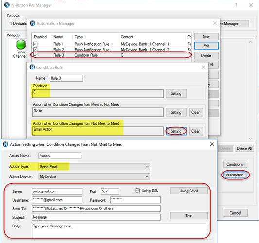Click the None action field
This screenshot has width=259, height=243.
pos(98,112)
